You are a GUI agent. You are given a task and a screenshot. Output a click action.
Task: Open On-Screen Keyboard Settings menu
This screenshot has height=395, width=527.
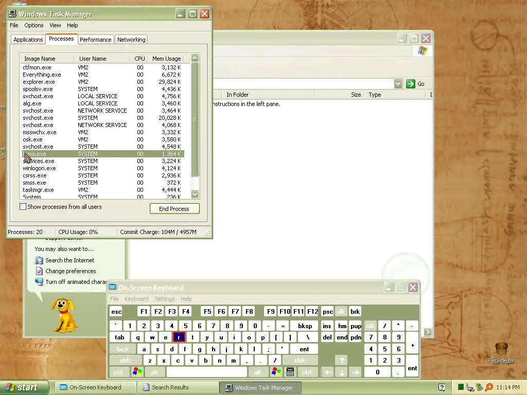(165, 299)
